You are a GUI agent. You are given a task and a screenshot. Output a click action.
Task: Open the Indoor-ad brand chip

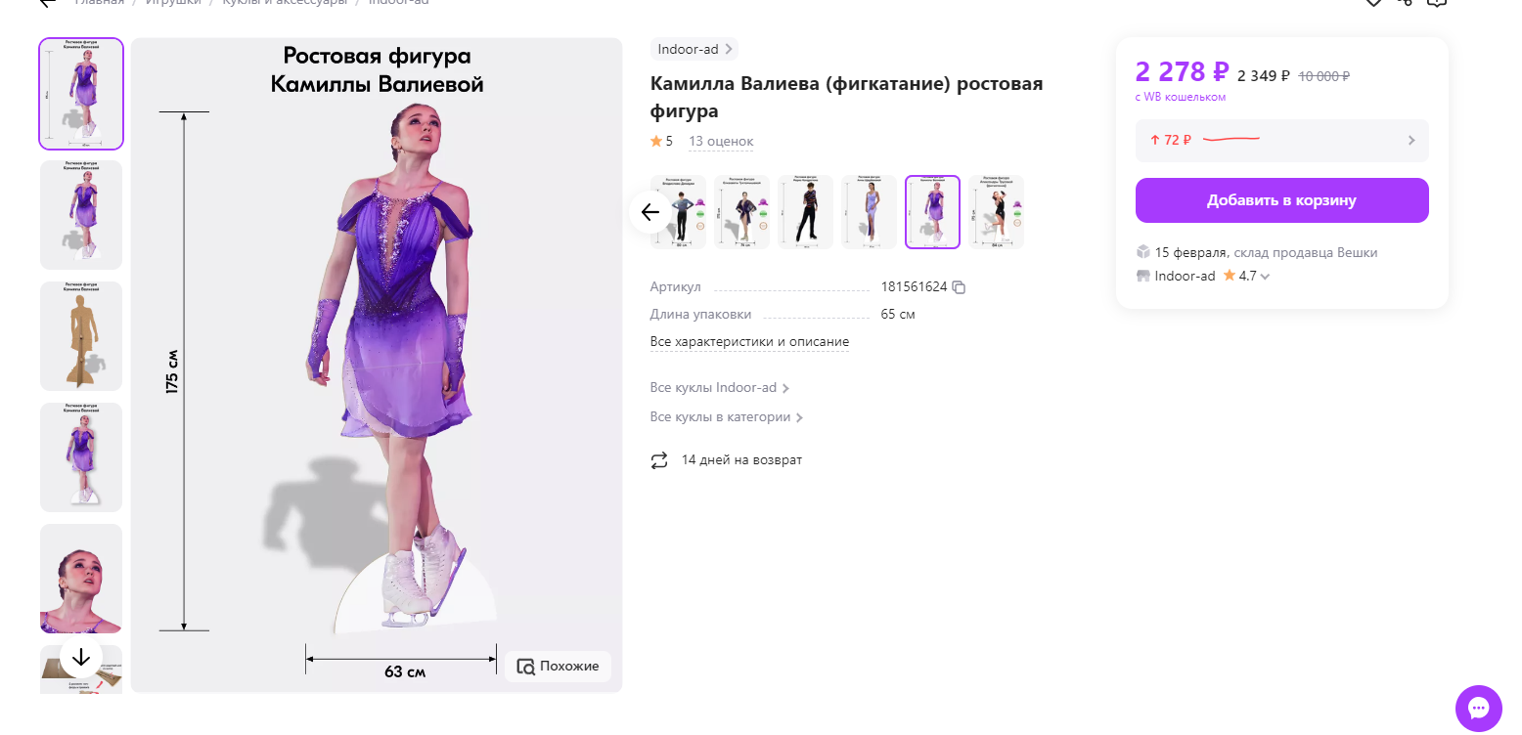coord(694,49)
